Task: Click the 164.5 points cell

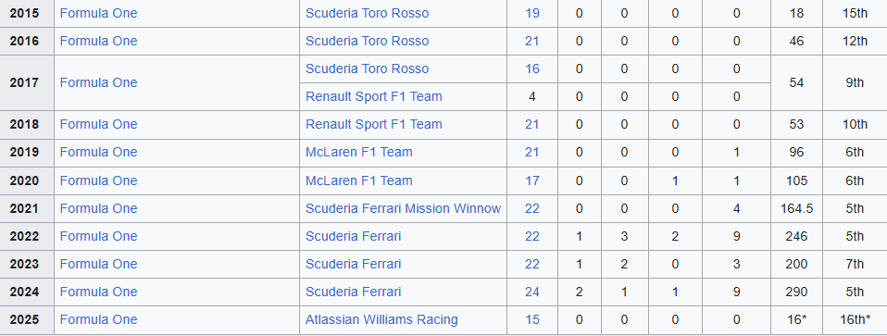Action: [796, 209]
